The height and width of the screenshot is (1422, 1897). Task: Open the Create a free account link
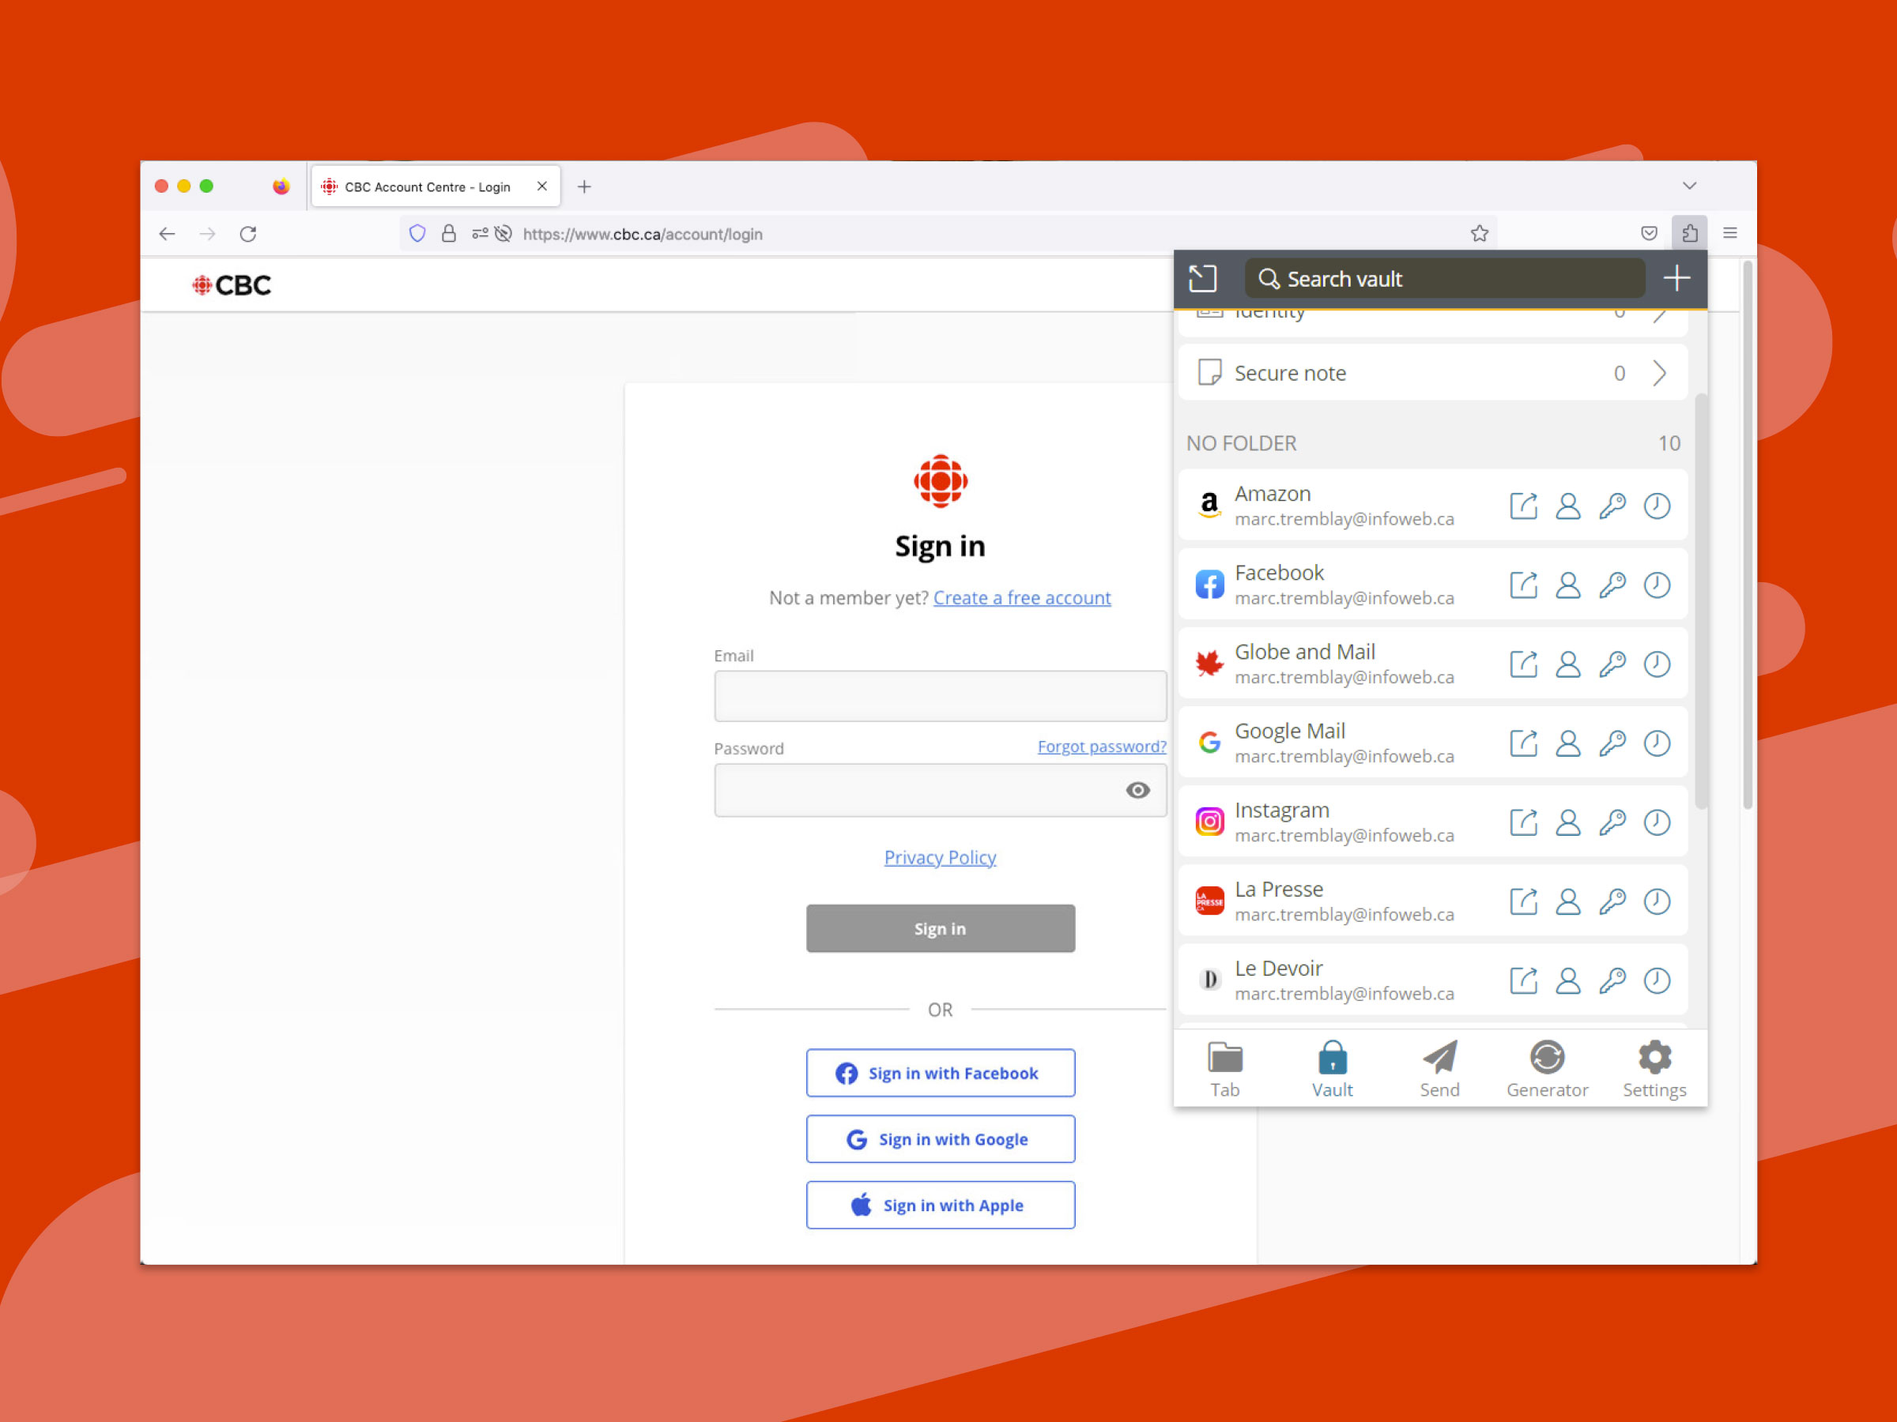[x=1021, y=597]
